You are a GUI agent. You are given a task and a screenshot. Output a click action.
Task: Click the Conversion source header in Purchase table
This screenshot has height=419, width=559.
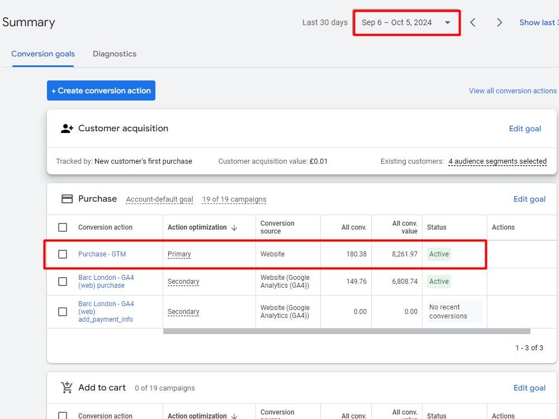coord(277,227)
